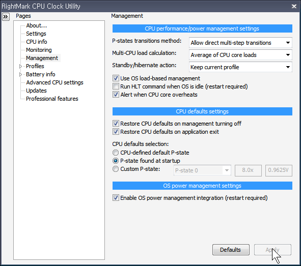Image resolution: width=301 pixels, height=266 pixels.
Task: Toggle Alert when CPU core overheats
Action: [x=116, y=95]
